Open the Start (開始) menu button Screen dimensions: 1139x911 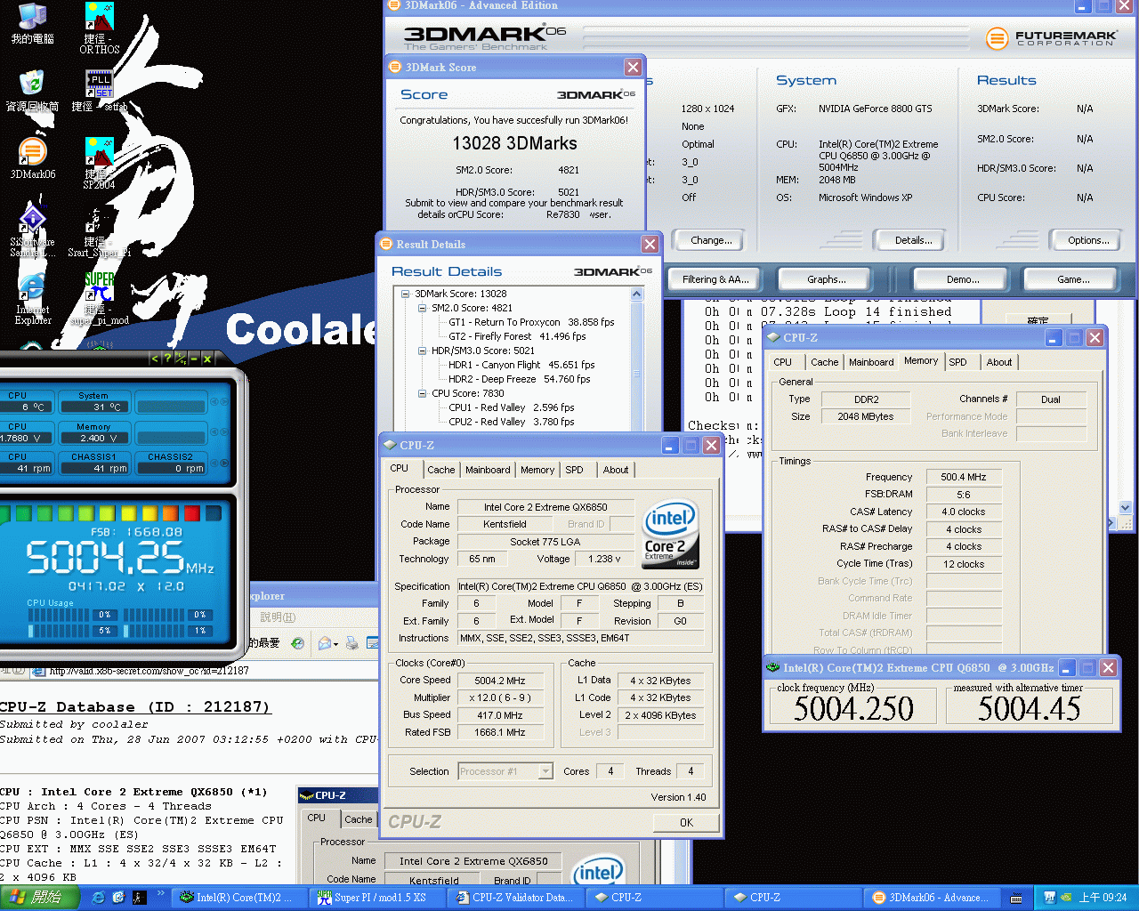coord(40,898)
